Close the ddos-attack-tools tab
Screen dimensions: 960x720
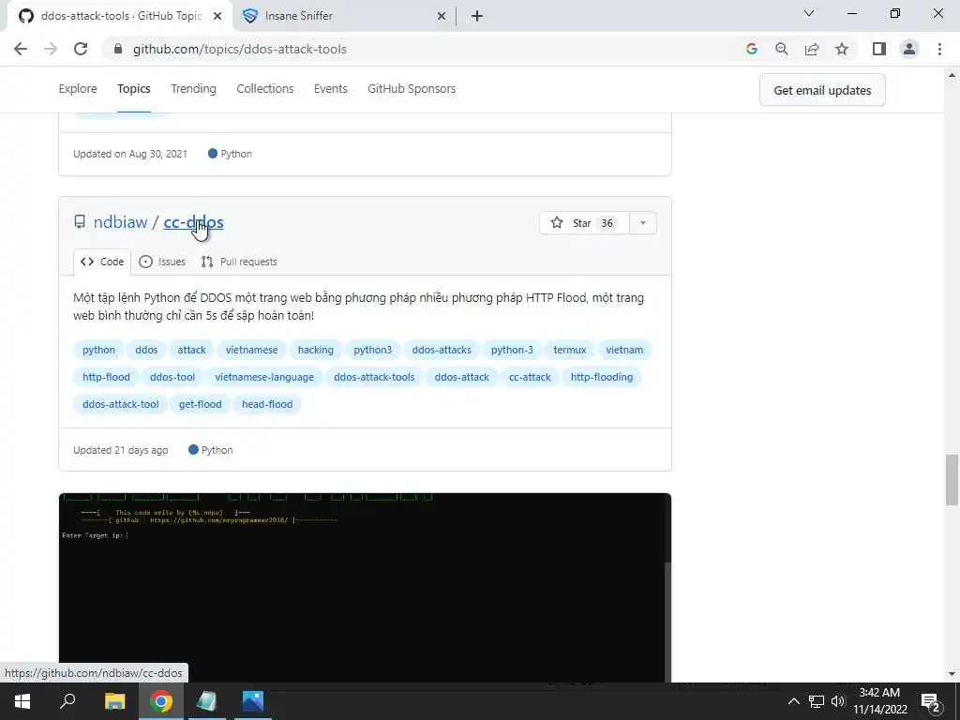[217, 16]
